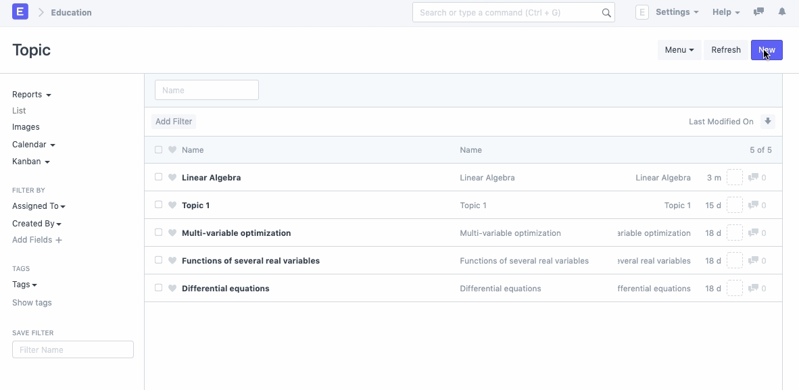This screenshot has width=799, height=390.
Task: Expand the Settings dropdown in navbar
Action: (677, 12)
